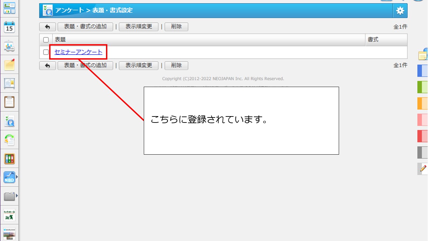Screen dimensions: 428x241
Task: Click the top 表題・書式の追加 button
Action: pyautogui.click(x=85, y=27)
